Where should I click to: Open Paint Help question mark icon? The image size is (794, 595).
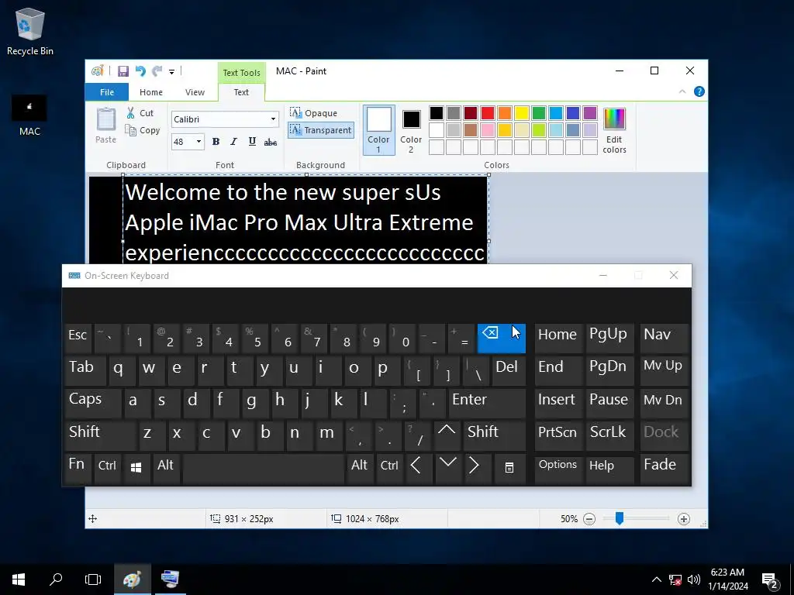(x=699, y=91)
